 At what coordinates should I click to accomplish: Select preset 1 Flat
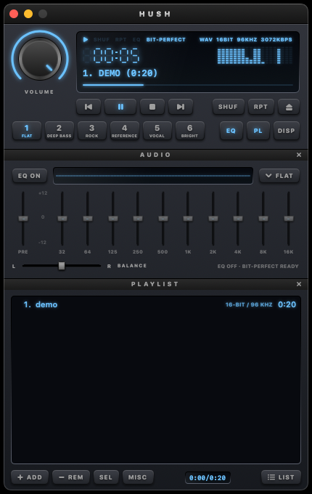pos(27,131)
